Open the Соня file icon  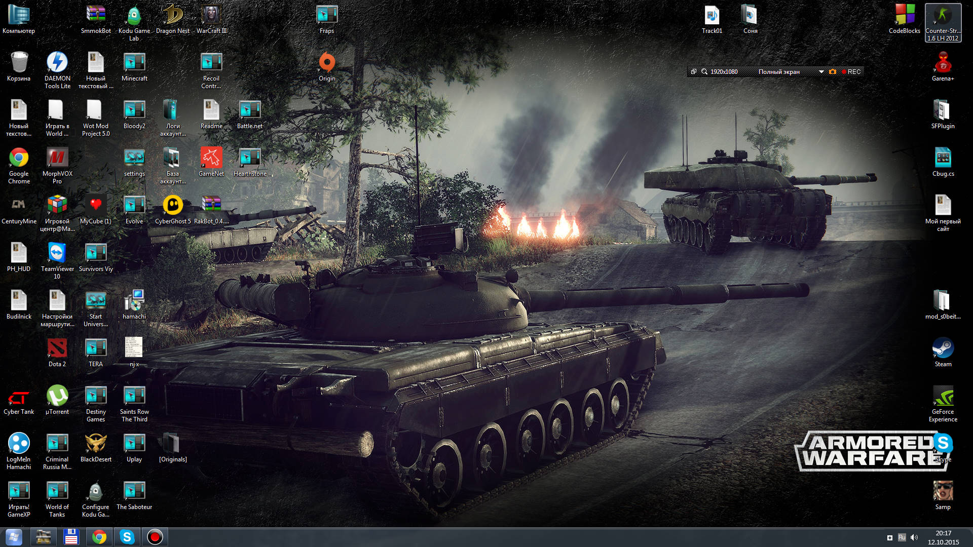[x=751, y=19]
